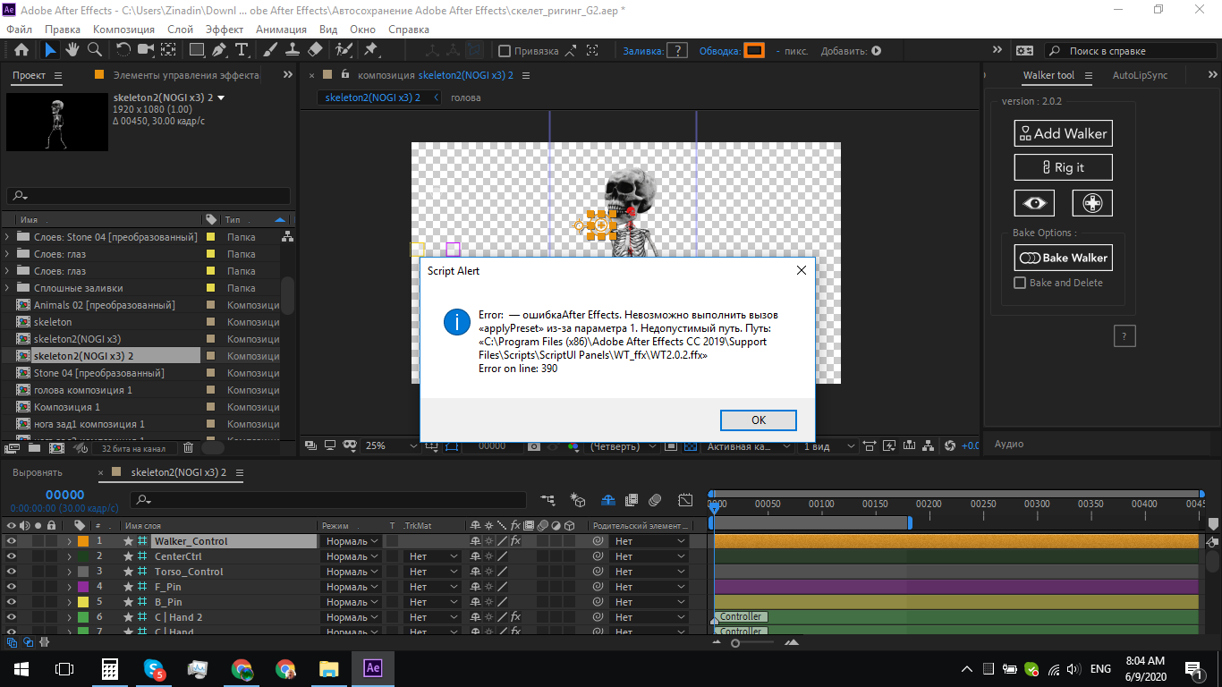Open After Effects from the Windows taskbar
This screenshot has height=687, width=1222.
point(373,668)
